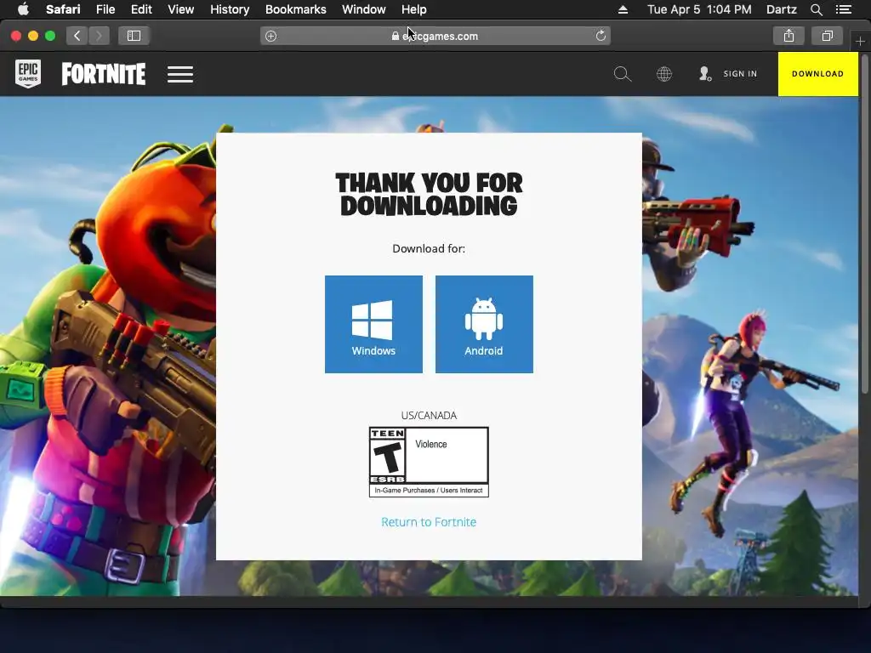Click the eject icon in menu bar

[x=623, y=9]
